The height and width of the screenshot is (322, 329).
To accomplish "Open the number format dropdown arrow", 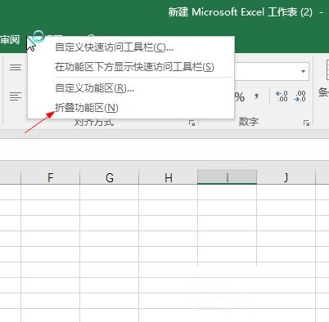I will pyautogui.click(x=303, y=72).
